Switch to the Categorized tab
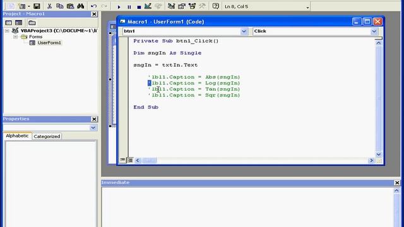 pyautogui.click(x=47, y=136)
